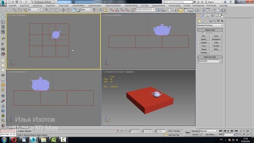Click the search binoculars icon
This screenshot has width=254, height=143.
[195, 2]
